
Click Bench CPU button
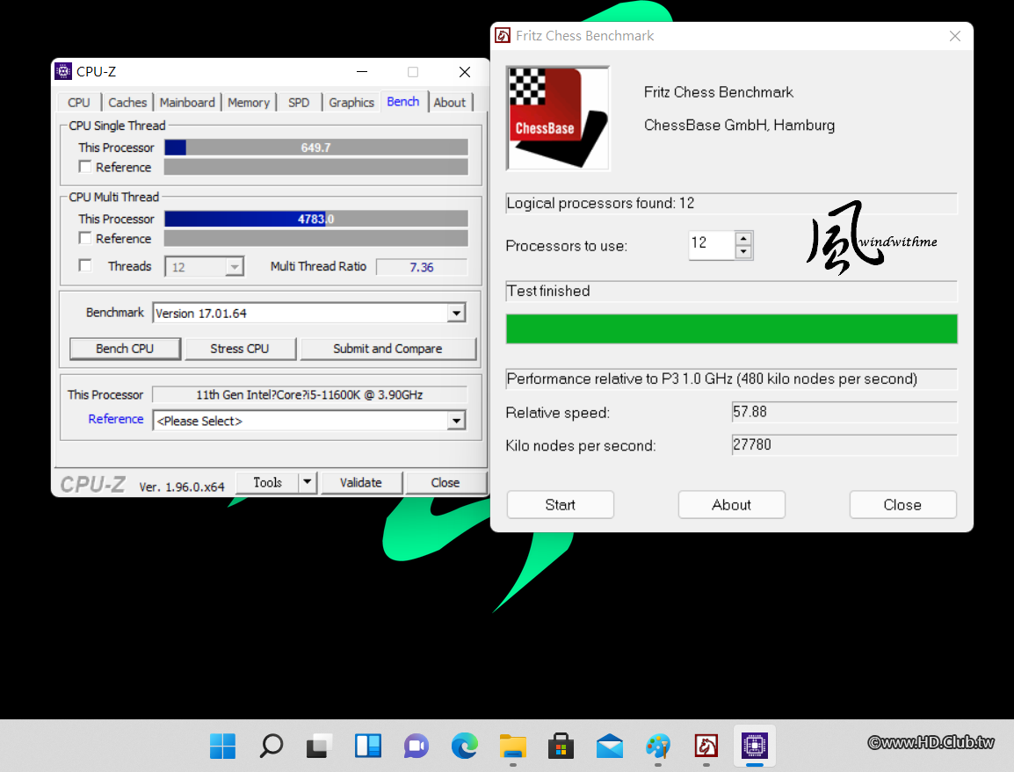coord(125,349)
